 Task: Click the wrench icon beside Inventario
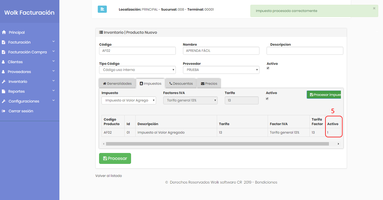3,82
